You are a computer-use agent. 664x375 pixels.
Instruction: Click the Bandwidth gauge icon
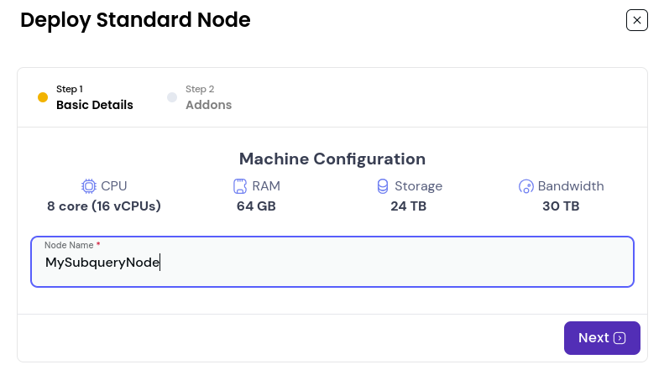[x=526, y=186]
